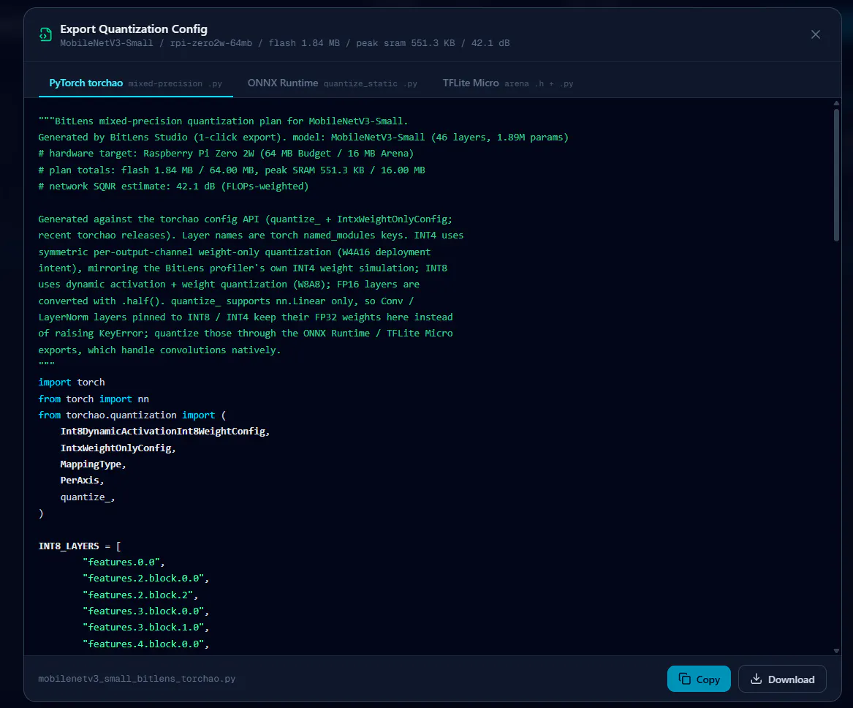This screenshot has height=708, width=853.
Task: Click the '# network SQNR estimate: 42.1 dB' comment
Action: 173,186
